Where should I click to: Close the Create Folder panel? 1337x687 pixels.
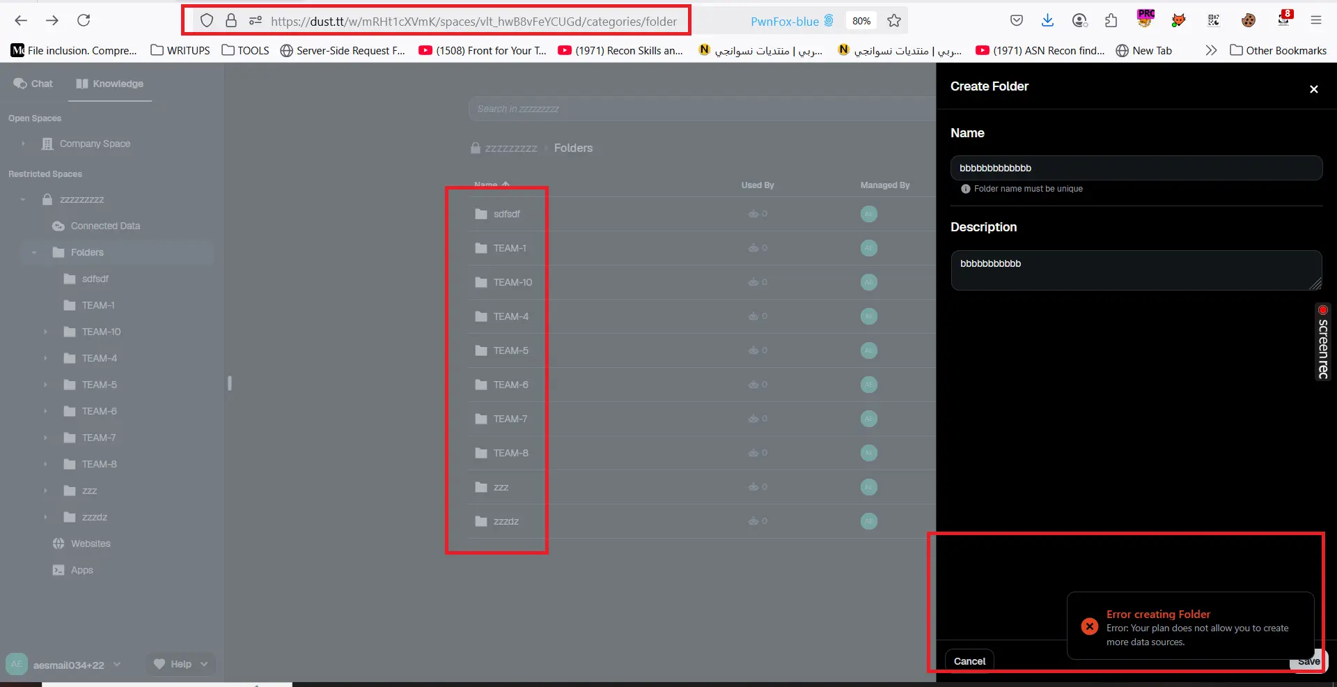[1313, 89]
